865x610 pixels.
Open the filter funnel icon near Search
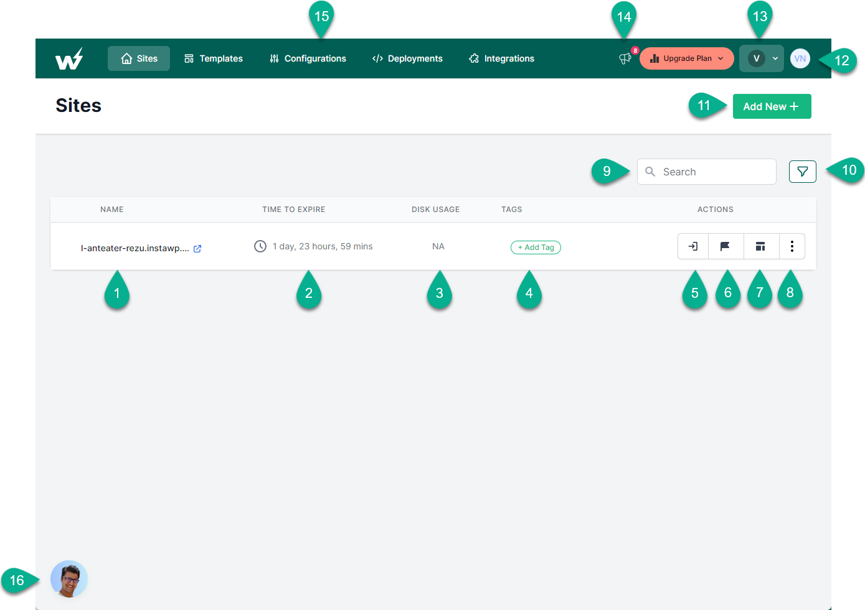[x=802, y=171]
